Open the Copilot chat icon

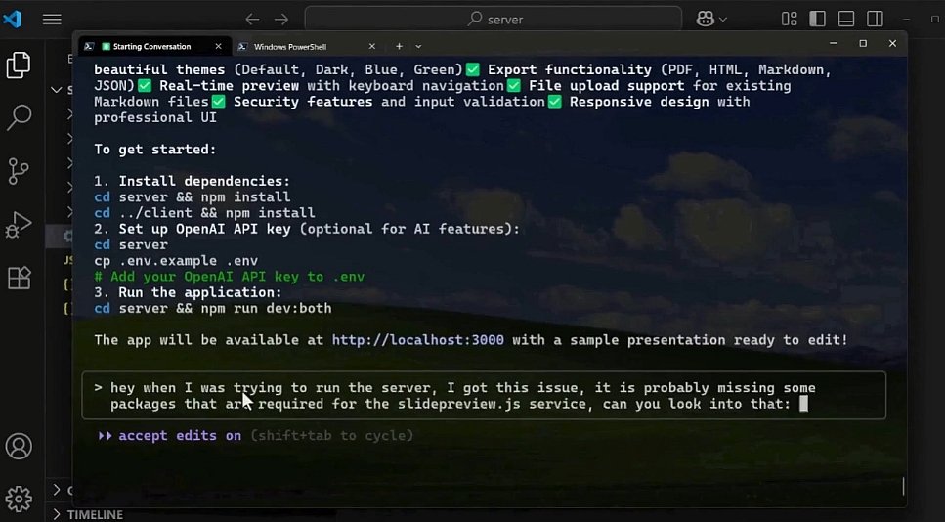(706, 20)
